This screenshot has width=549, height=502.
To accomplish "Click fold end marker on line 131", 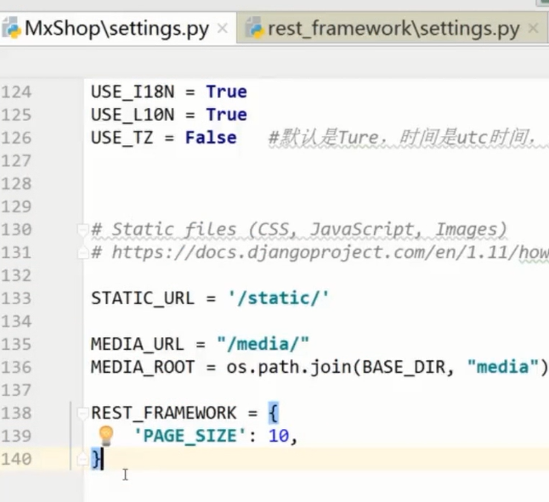I will [82, 252].
